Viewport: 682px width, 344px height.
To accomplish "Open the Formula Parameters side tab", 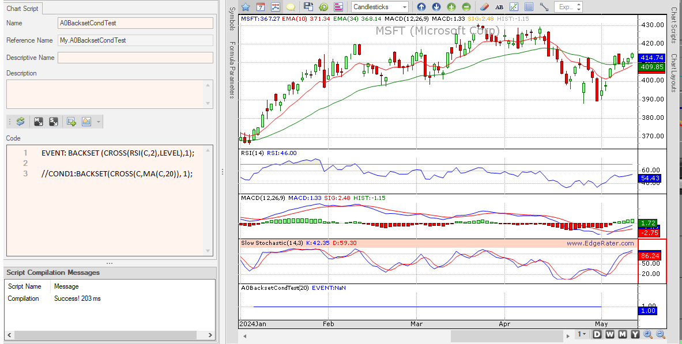I will [232, 70].
